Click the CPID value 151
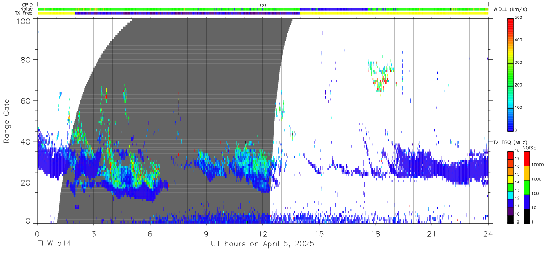The width and height of the screenshot is (549, 253). click(x=263, y=5)
